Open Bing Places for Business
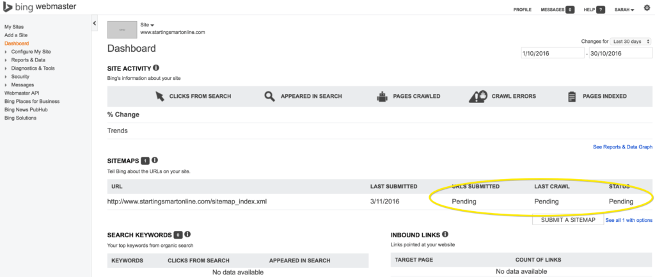 (x=32, y=102)
